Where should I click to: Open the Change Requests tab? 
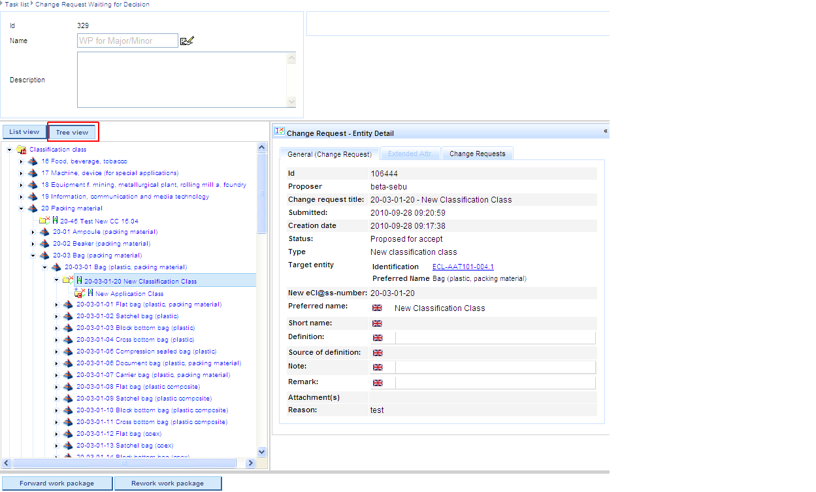477,154
